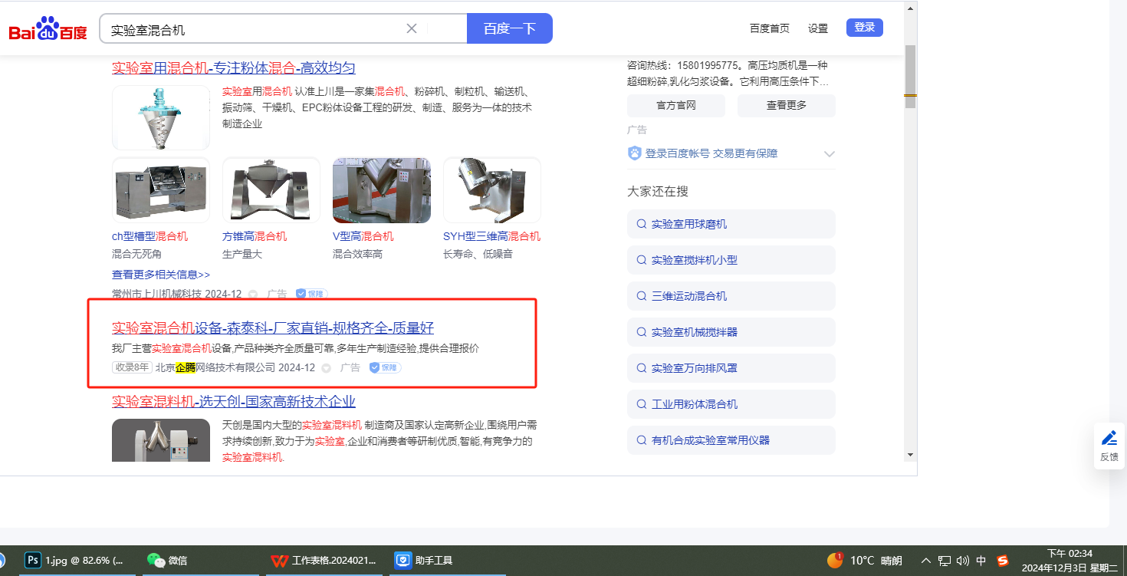The image size is (1127, 576).
Task: Click the search icon beside 实验室机械搅拌器
Action: 641,332
